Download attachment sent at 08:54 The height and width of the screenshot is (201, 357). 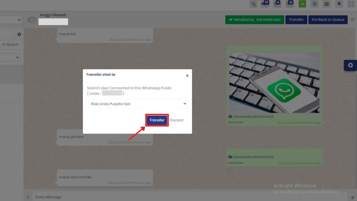[251, 157]
